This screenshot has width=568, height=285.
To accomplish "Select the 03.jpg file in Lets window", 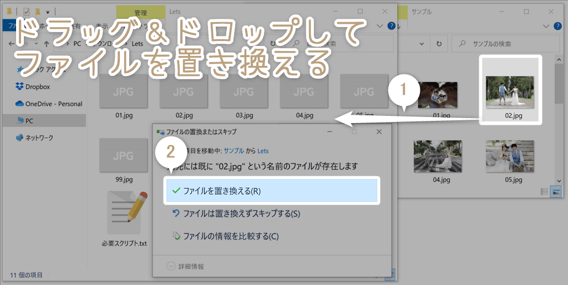I will coord(244,96).
